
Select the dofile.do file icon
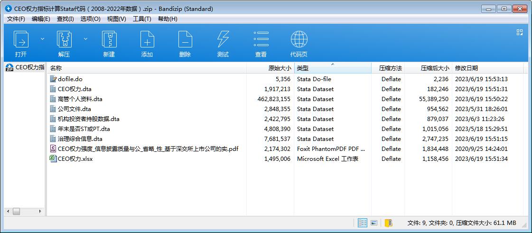(x=53, y=79)
